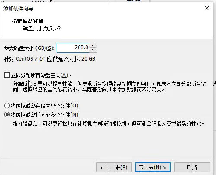The height and width of the screenshot is (175, 216).
Task: Click the description text about allocating all capacity
Action: point(110,87)
